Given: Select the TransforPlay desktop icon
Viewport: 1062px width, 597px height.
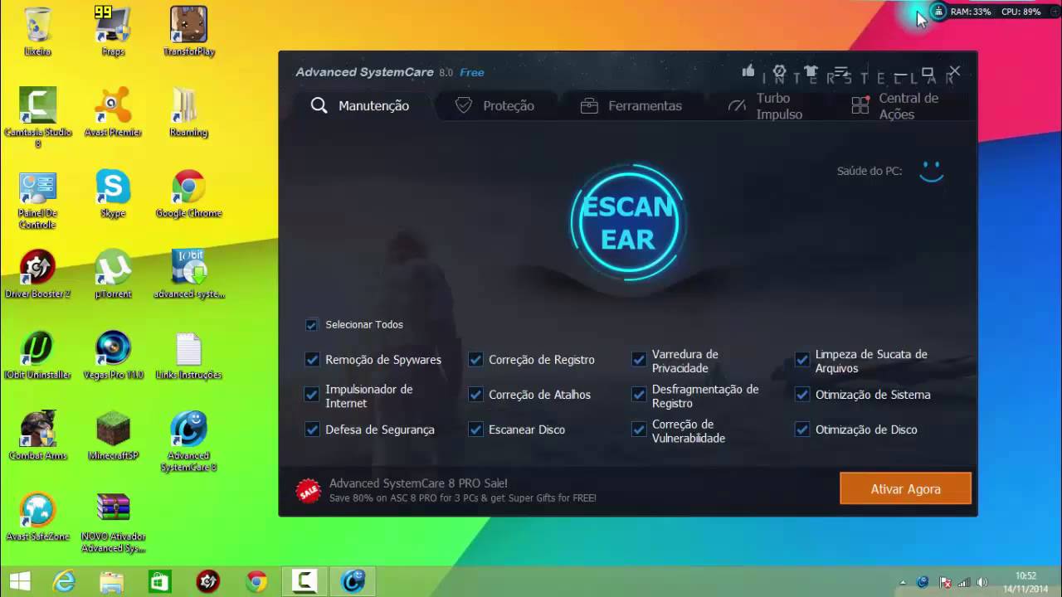Looking at the screenshot, I should [188, 32].
